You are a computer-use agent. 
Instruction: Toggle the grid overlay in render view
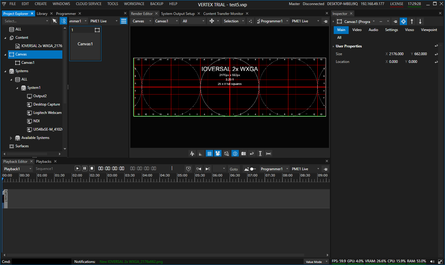point(209,154)
